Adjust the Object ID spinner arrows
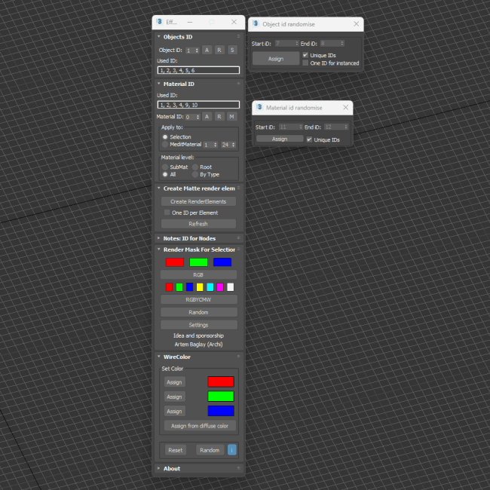 coord(197,51)
